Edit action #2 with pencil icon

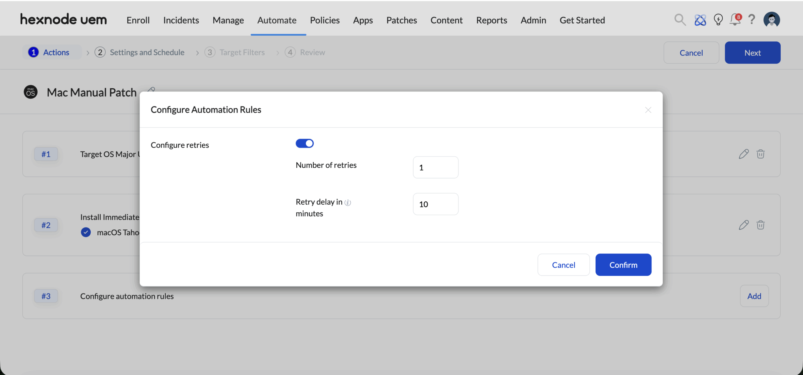coord(743,225)
